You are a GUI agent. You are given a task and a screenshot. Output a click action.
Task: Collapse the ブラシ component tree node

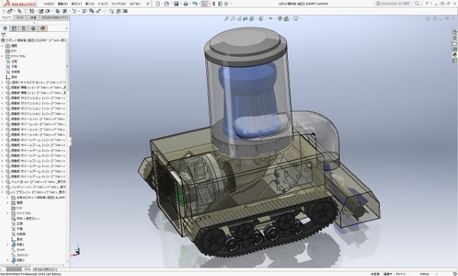pyautogui.click(x=2, y=192)
